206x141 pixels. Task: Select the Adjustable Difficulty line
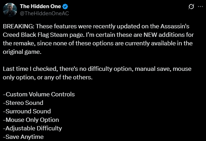(32, 129)
